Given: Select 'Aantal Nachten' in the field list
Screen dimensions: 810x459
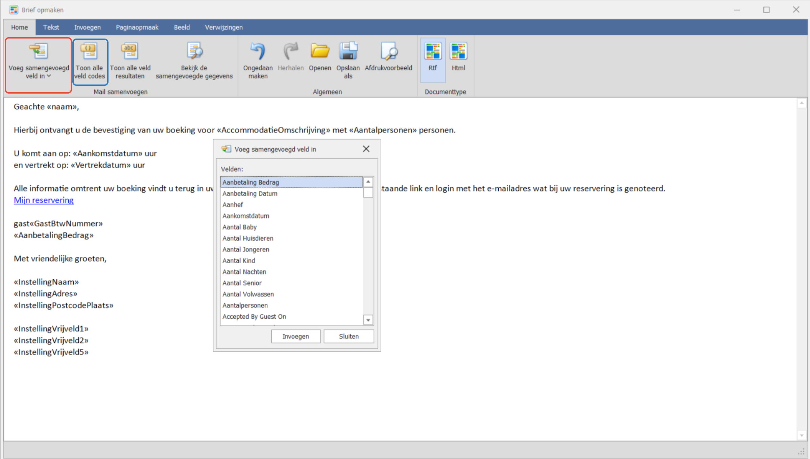Looking at the screenshot, I should (244, 272).
